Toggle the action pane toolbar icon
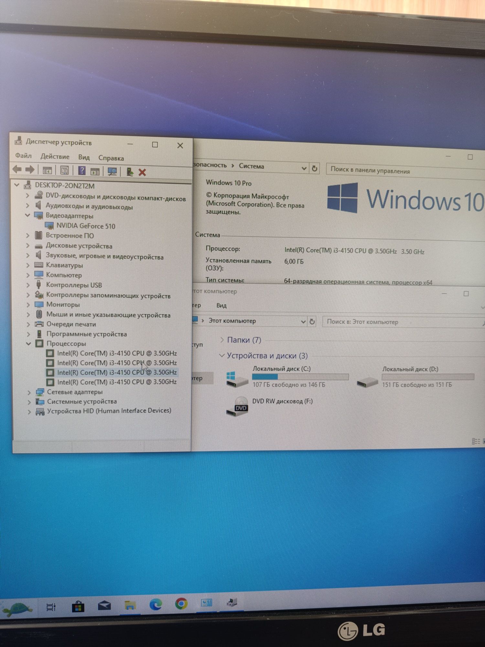The image size is (485, 647). pyautogui.click(x=95, y=171)
